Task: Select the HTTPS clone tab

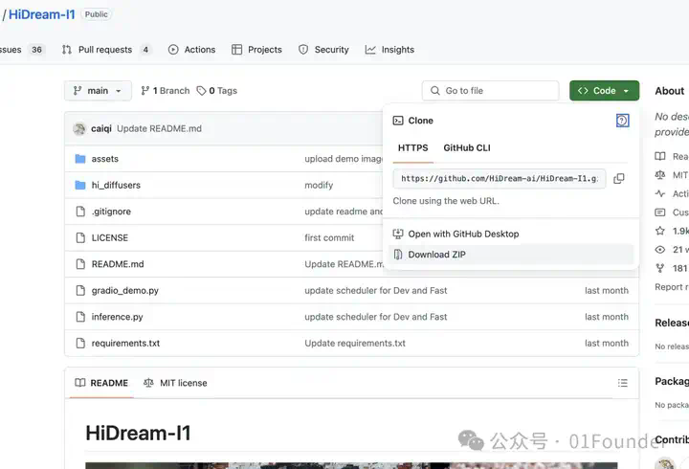Action: [x=412, y=148]
